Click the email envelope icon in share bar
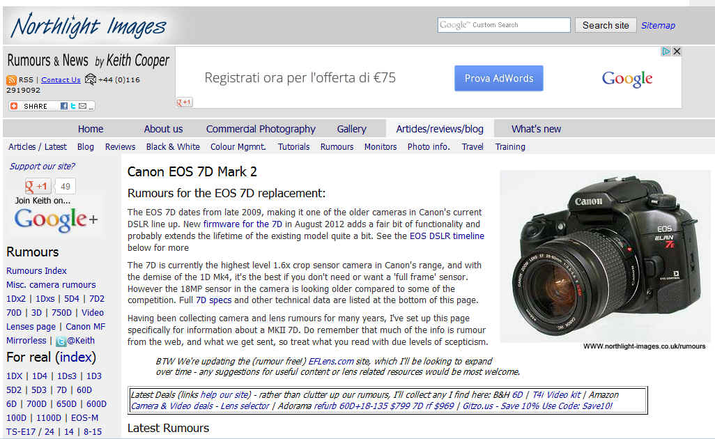This screenshot has width=715, height=439. (x=82, y=106)
